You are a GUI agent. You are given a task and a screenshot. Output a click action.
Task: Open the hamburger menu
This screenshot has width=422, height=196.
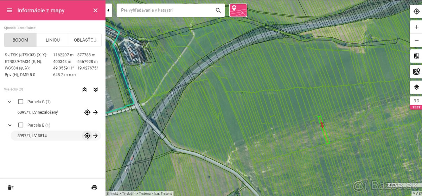9,10
